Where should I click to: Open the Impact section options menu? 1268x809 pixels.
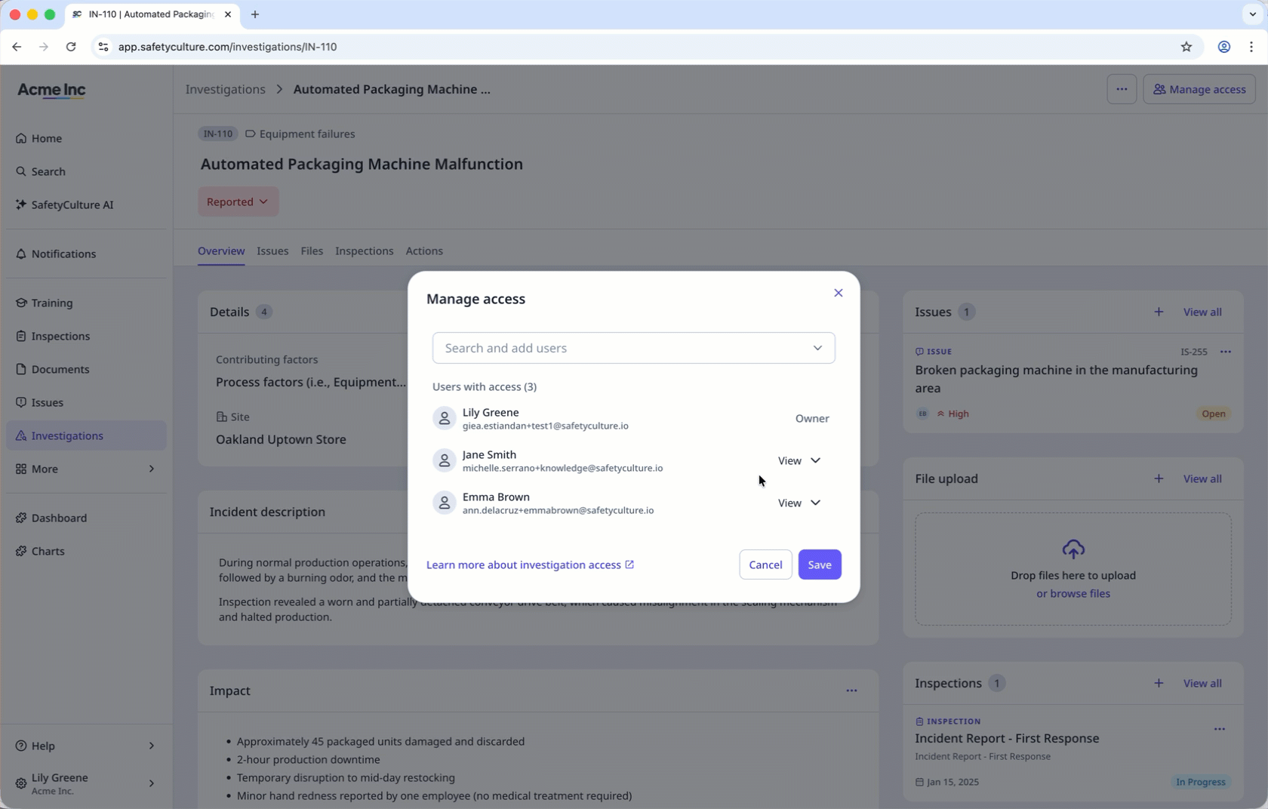point(851,691)
